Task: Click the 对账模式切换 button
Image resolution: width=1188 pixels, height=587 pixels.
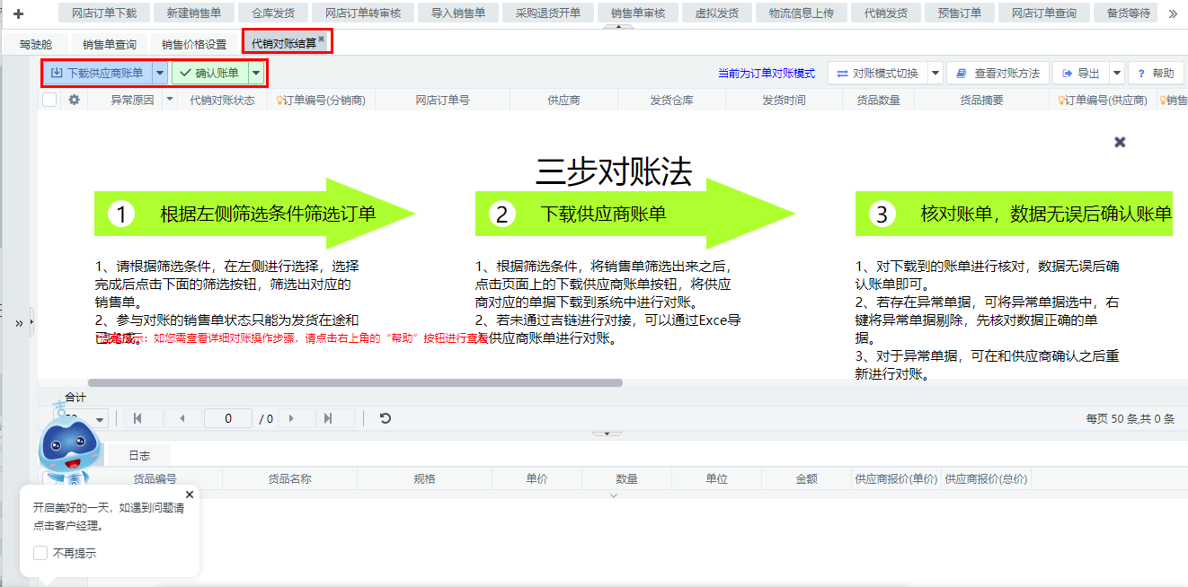Action: point(878,73)
